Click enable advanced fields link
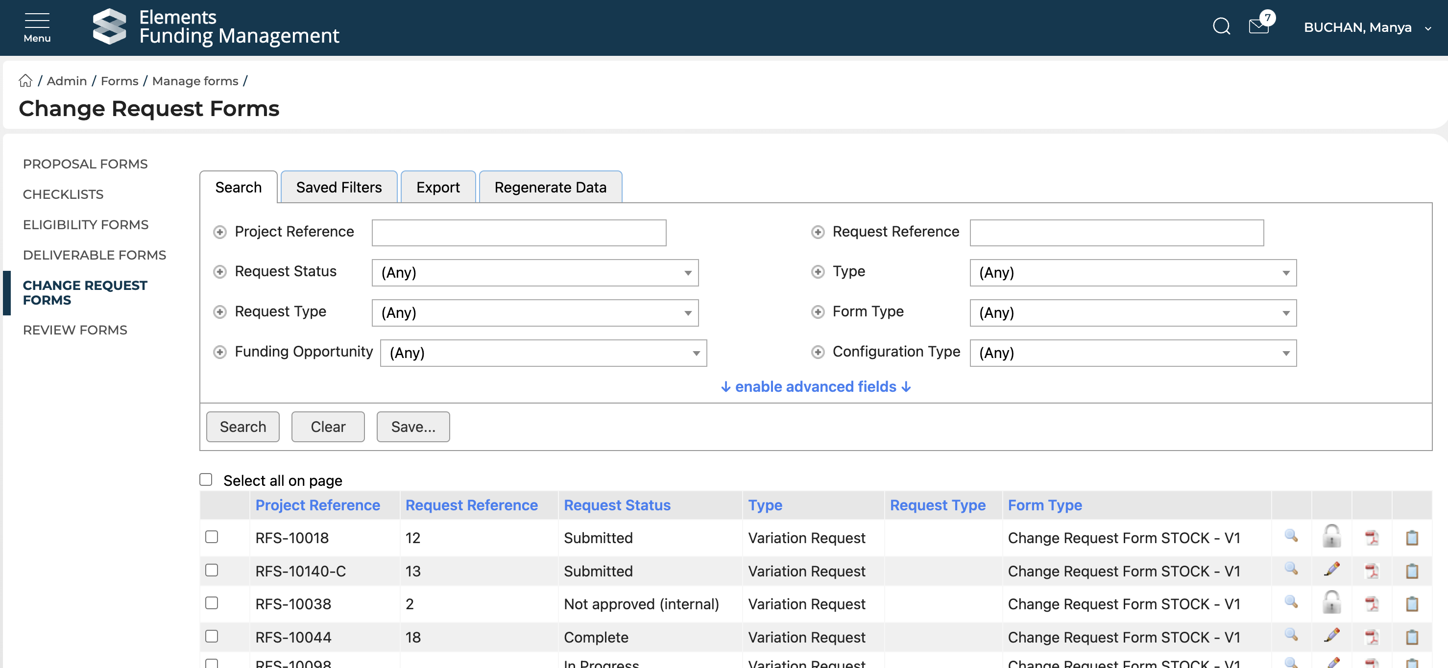The width and height of the screenshot is (1448, 668). (815, 386)
